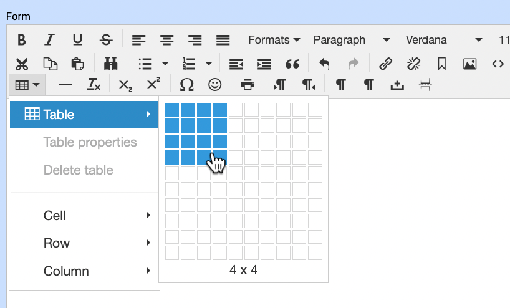Expand the bullet list style arrow
Viewport: 510px width, 308px height.
pos(165,64)
